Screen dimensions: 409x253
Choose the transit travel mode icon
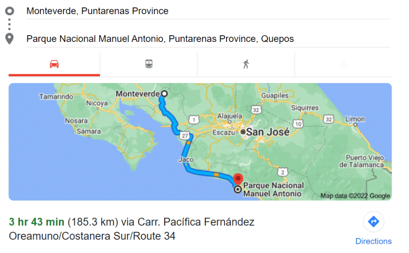coord(148,63)
